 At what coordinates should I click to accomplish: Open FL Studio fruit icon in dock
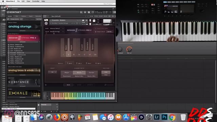click(x=80, y=117)
